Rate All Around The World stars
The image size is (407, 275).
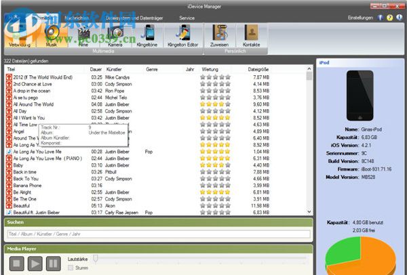click(215, 104)
